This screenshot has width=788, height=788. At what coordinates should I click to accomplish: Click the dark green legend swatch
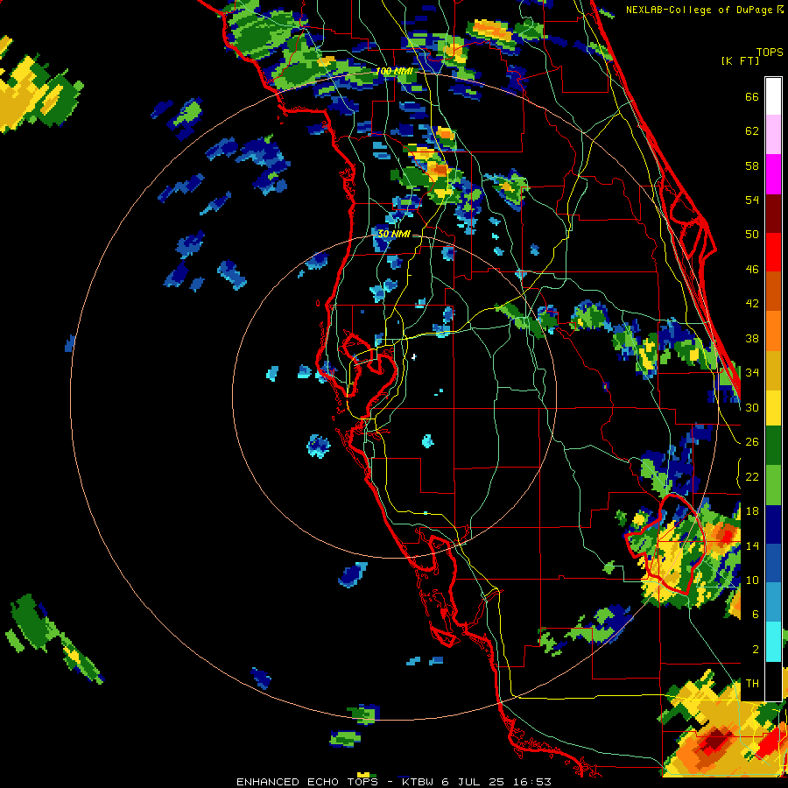pos(773,447)
